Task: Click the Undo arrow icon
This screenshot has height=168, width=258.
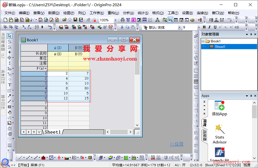Action: 50,27
